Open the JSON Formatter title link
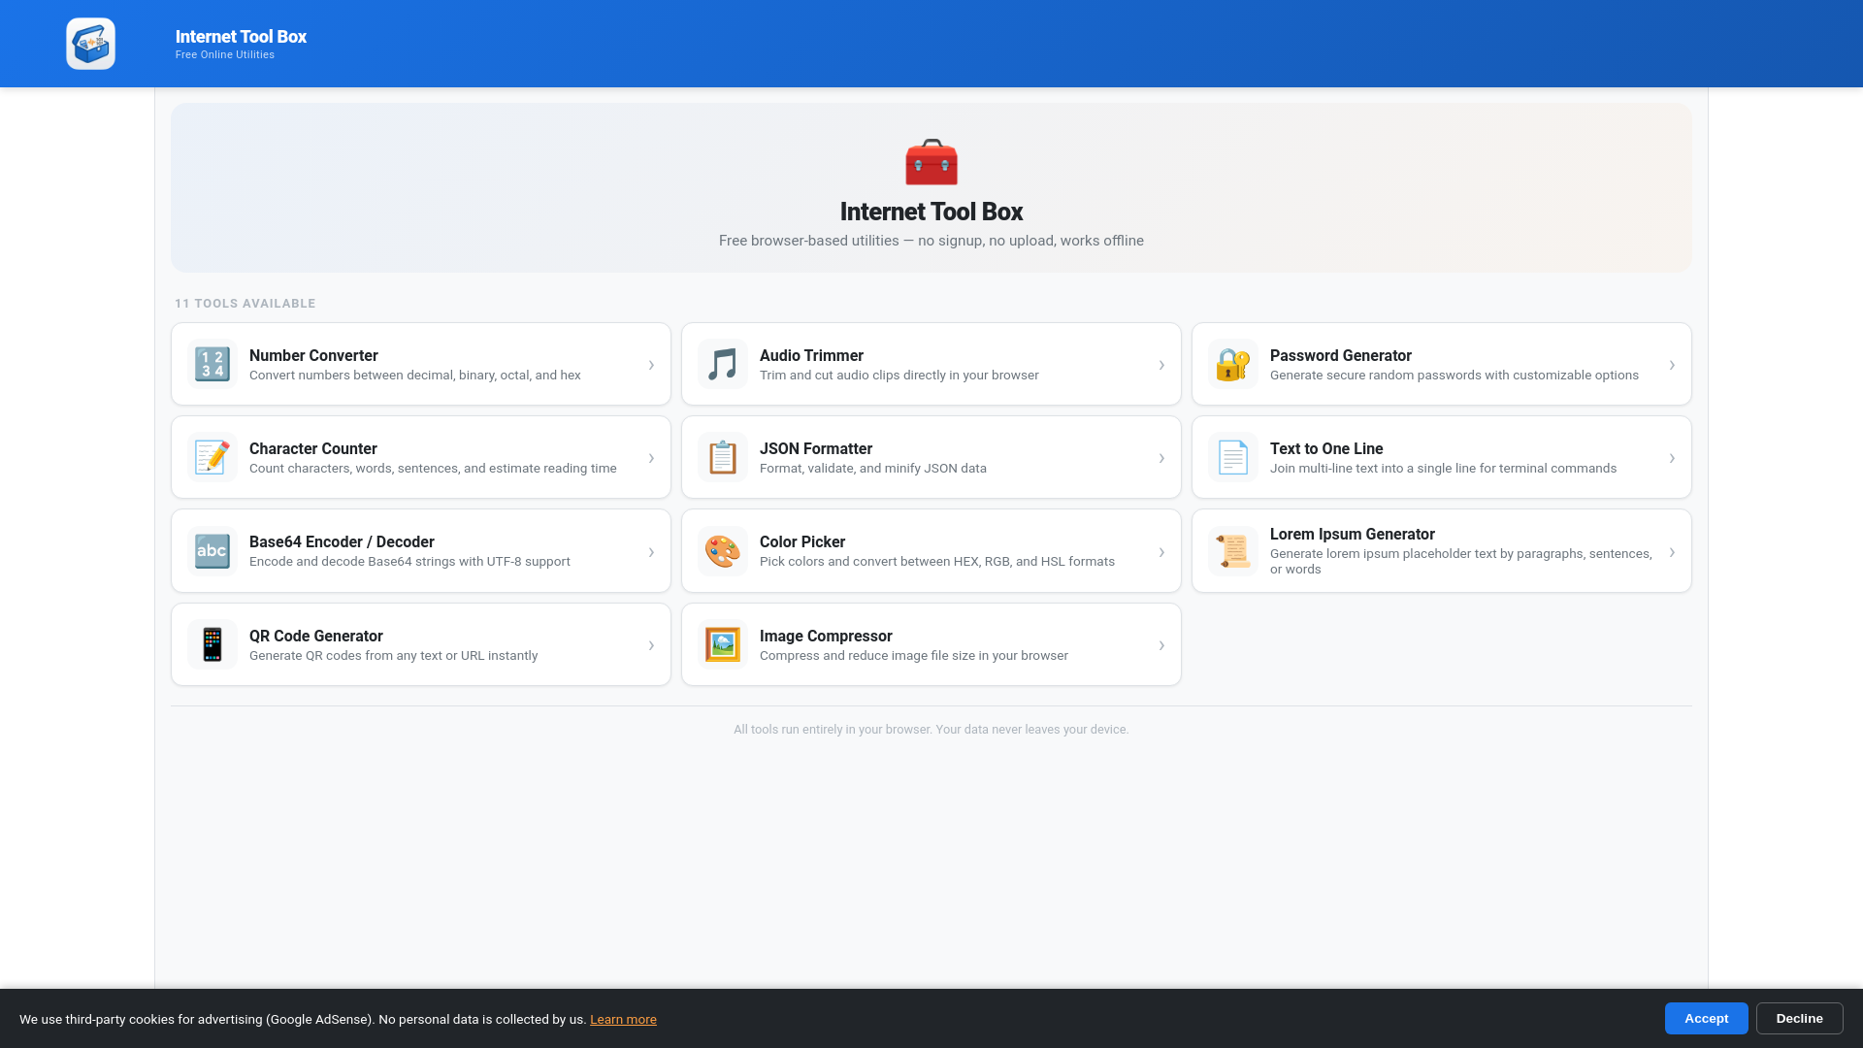1863x1048 pixels. coord(815,448)
